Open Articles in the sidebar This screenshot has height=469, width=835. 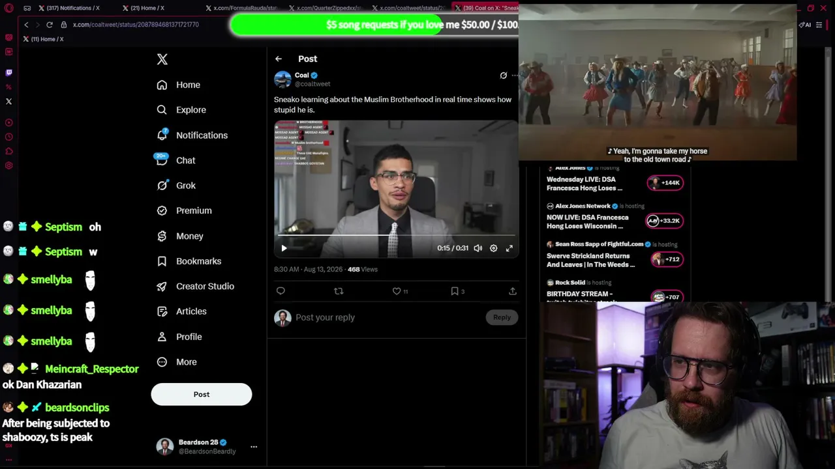pyautogui.click(x=182, y=311)
